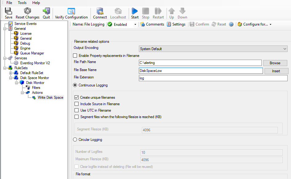Select Circular Logging radio button
291x179 pixels.
tap(75, 140)
